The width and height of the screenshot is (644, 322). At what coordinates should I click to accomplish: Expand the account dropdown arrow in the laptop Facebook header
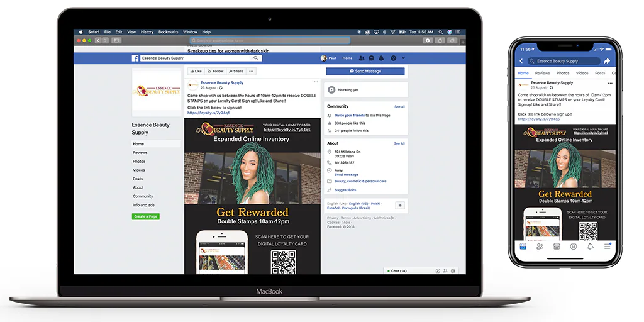[x=403, y=58]
